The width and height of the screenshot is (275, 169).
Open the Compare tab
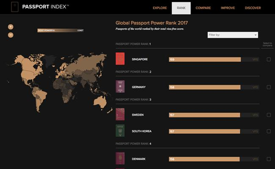203,8
